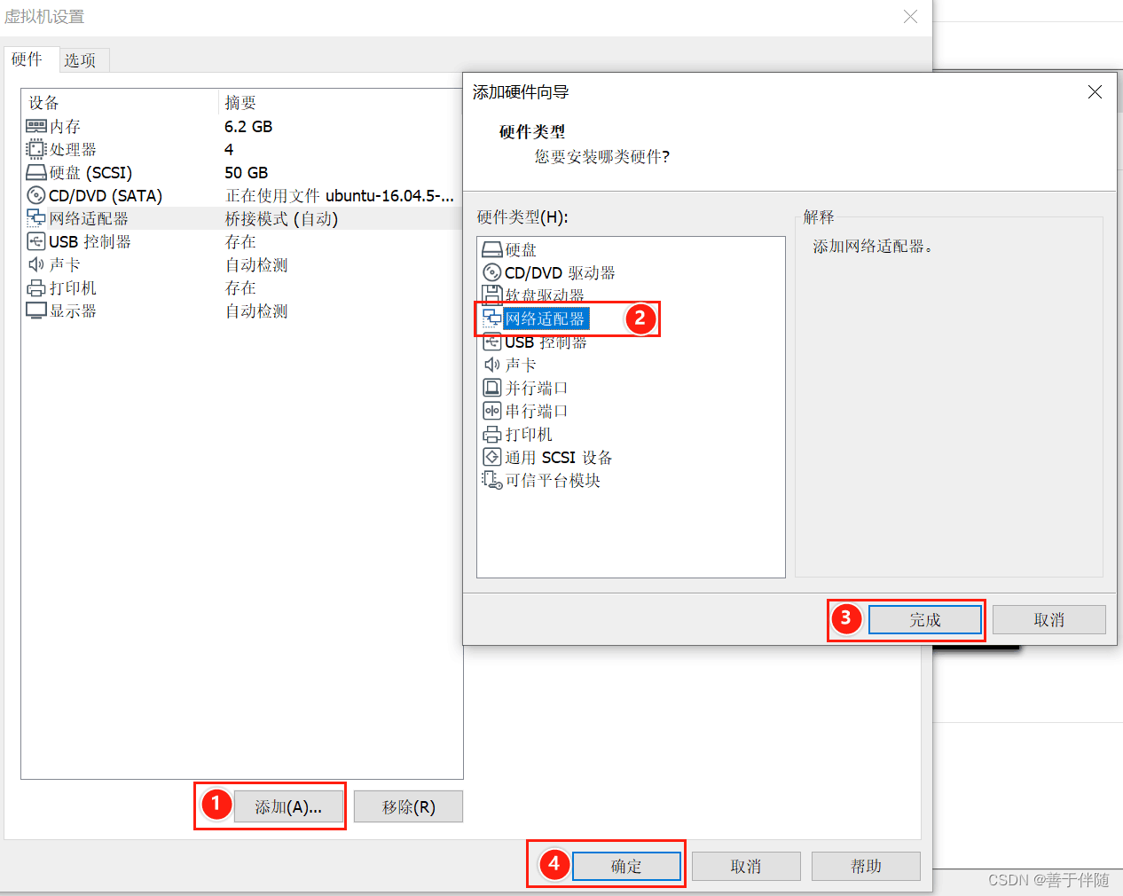Viewport: 1123px width, 896px height.
Task: Select the 声卡 row in the device list
Action: (241, 264)
